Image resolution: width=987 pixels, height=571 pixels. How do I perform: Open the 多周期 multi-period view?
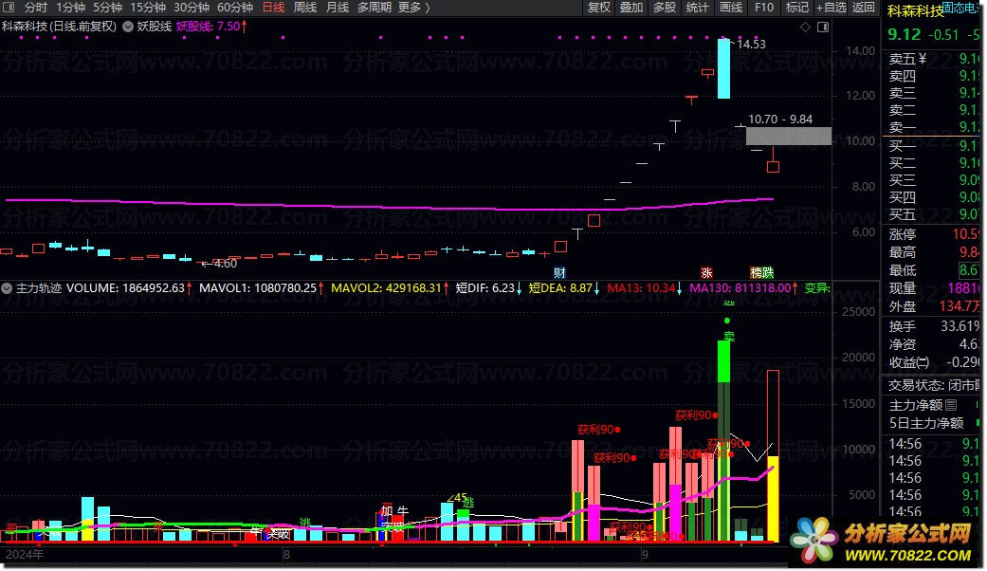point(374,8)
